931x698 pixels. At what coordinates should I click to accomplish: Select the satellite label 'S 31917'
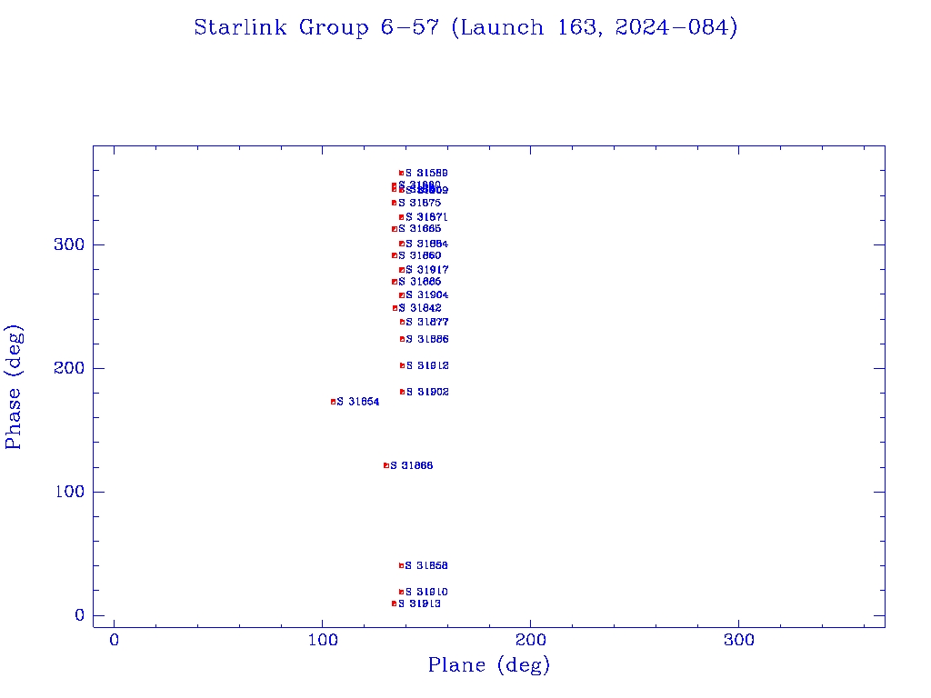click(427, 270)
